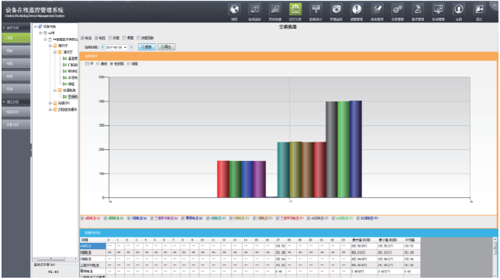
Task: Click the blue 查询 query button
Action: point(147,46)
